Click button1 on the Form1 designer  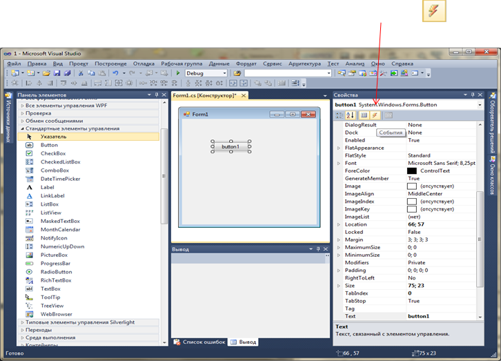pyautogui.click(x=230, y=146)
